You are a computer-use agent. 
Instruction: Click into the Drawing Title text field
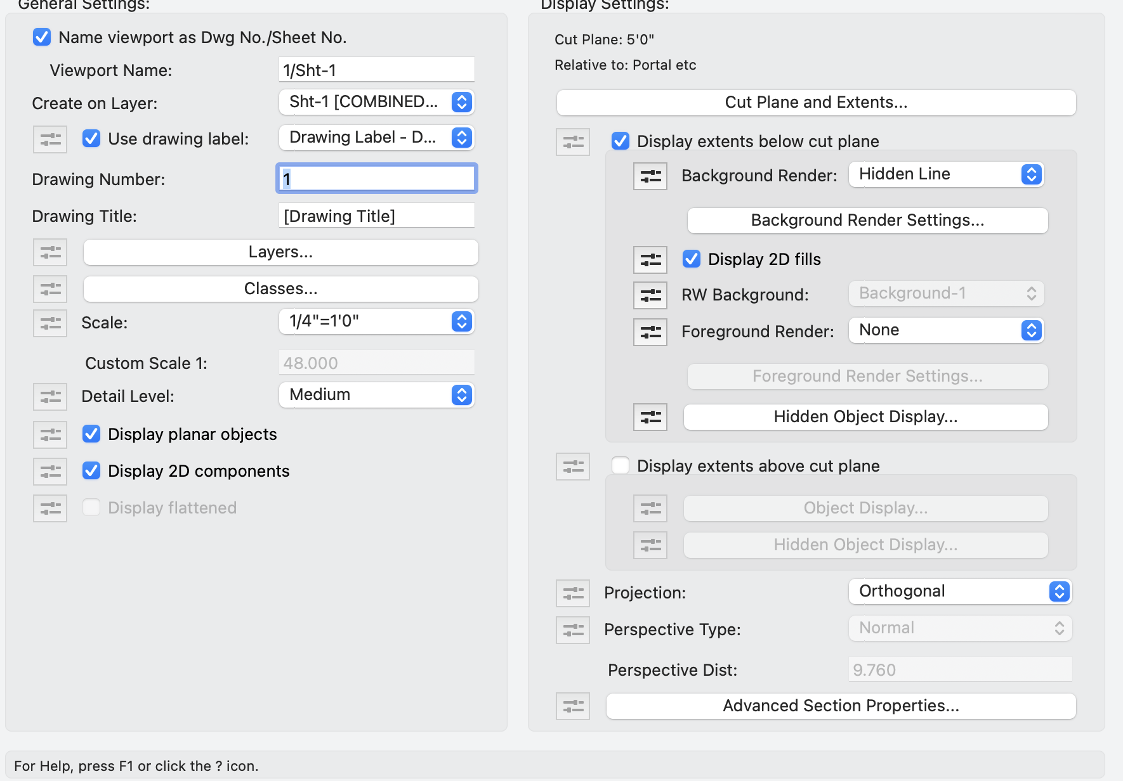pos(376,216)
